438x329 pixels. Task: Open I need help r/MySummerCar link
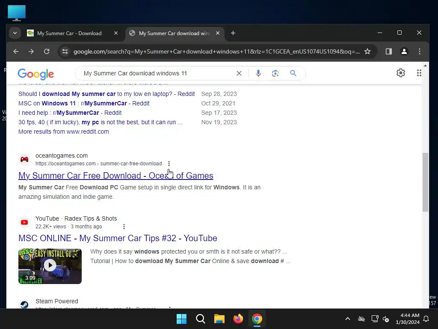[x=70, y=113]
